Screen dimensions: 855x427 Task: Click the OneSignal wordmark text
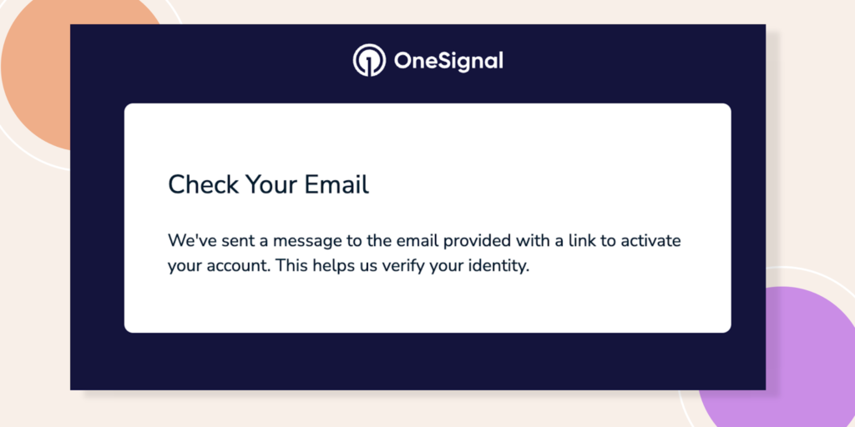pyautogui.click(x=448, y=61)
